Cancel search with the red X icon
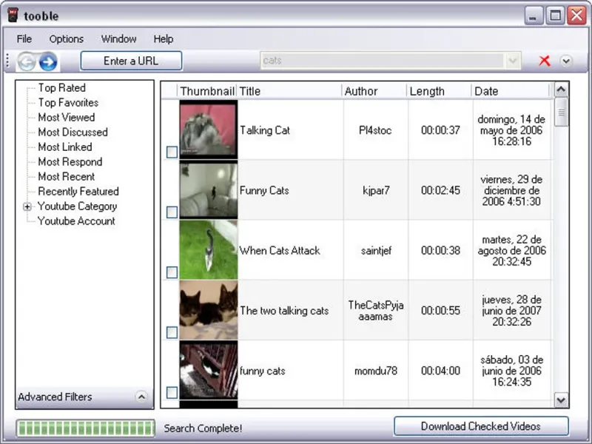 tap(545, 61)
